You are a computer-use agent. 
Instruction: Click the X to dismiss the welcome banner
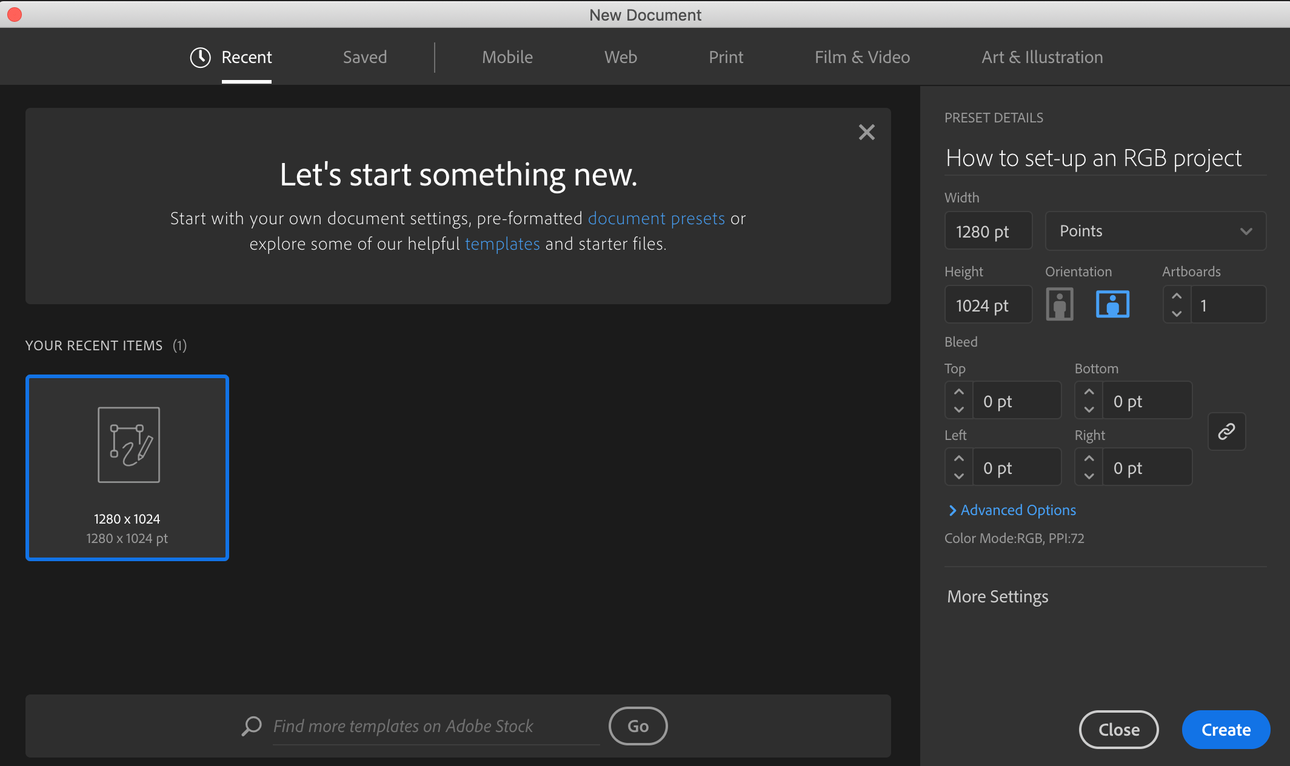point(866,132)
